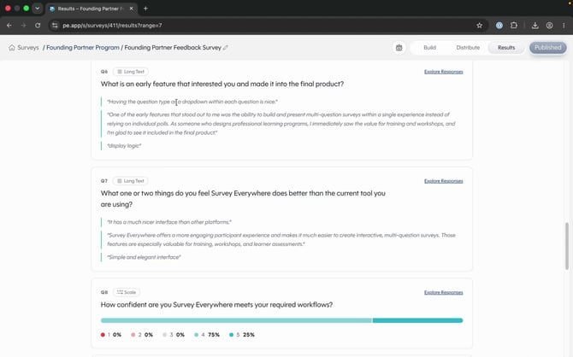Click the page vertical scrollbar thumb
Viewport: 573px width, 357px height.
point(567,245)
